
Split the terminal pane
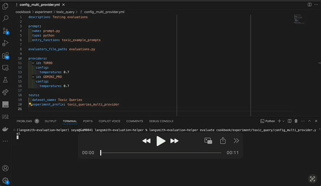click(x=289, y=121)
